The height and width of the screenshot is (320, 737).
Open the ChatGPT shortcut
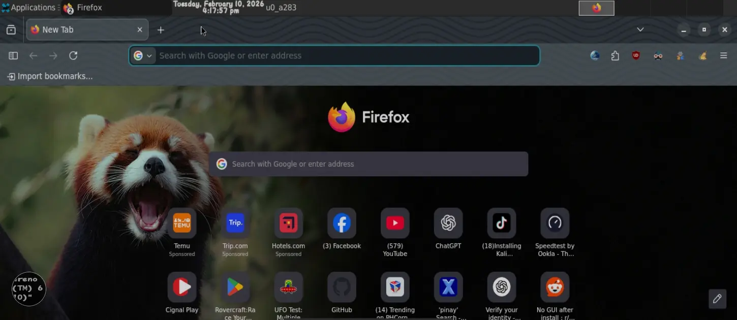(448, 223)
